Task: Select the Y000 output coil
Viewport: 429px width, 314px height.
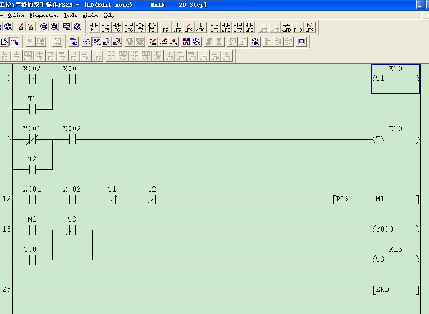Action: (x=395, y=229)
